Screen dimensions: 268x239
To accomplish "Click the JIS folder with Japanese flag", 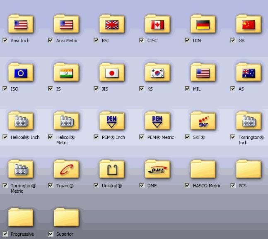I will [112, 73].
